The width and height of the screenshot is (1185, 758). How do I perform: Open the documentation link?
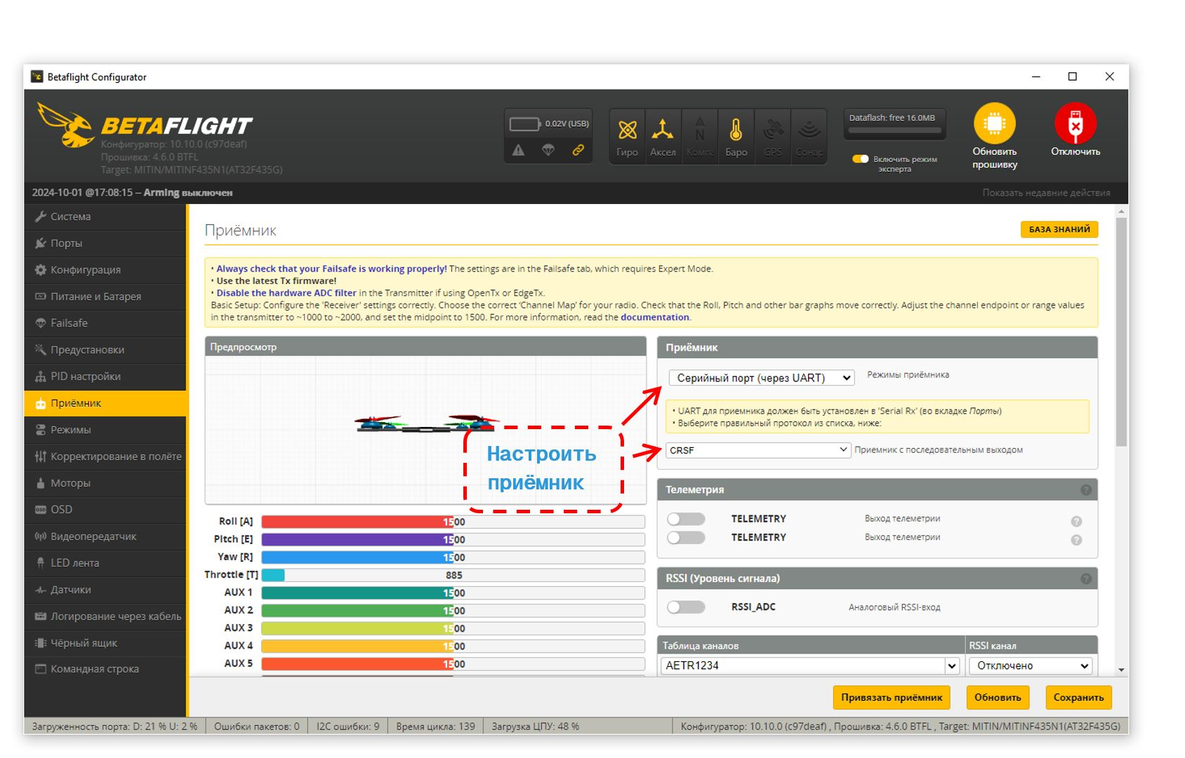[654, 317]
